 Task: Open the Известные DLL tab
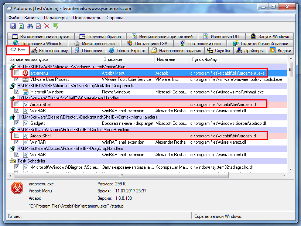pyautogui.click(x=222, y=36)
